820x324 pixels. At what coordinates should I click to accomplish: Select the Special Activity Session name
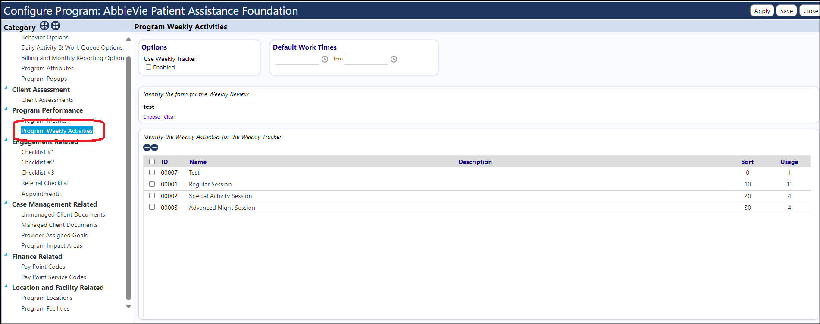(x=220, y=196)
